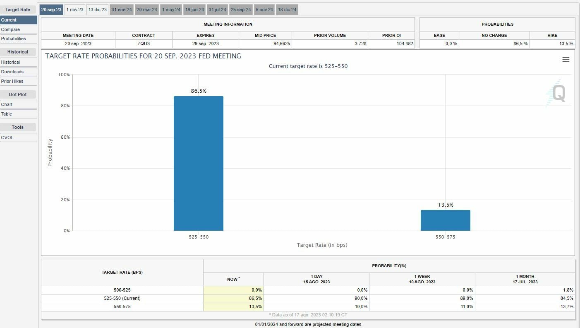Click the expires date 29 sep. 2023

pos(206,43)
